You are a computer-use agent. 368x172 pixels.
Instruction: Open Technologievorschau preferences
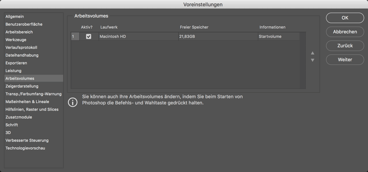34,148
